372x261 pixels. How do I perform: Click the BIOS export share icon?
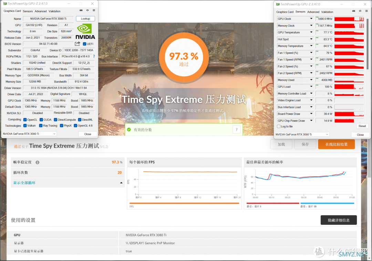(x=77, y=44)
